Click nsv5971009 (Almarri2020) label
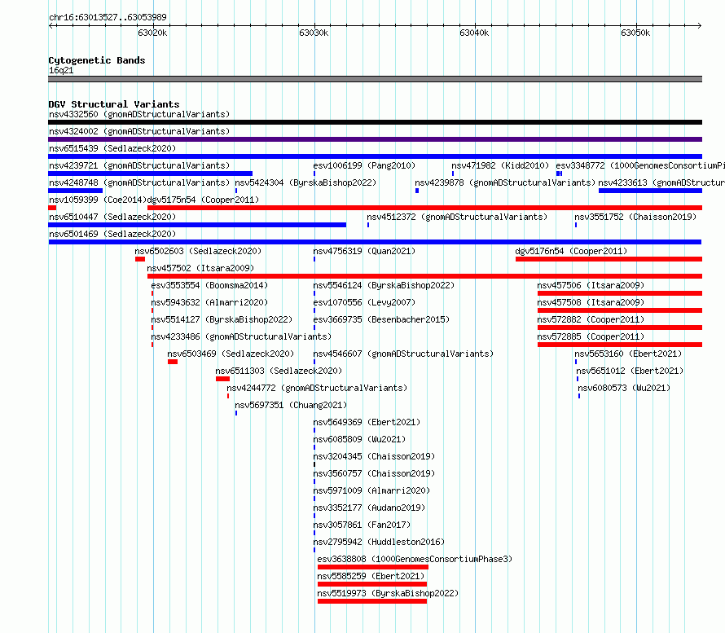 pos(371,490)
